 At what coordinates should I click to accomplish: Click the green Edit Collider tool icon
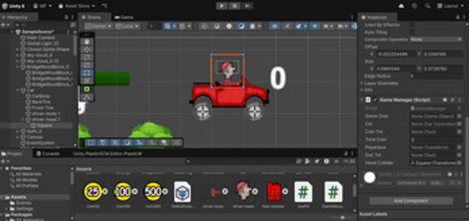[x=87, y=89]
